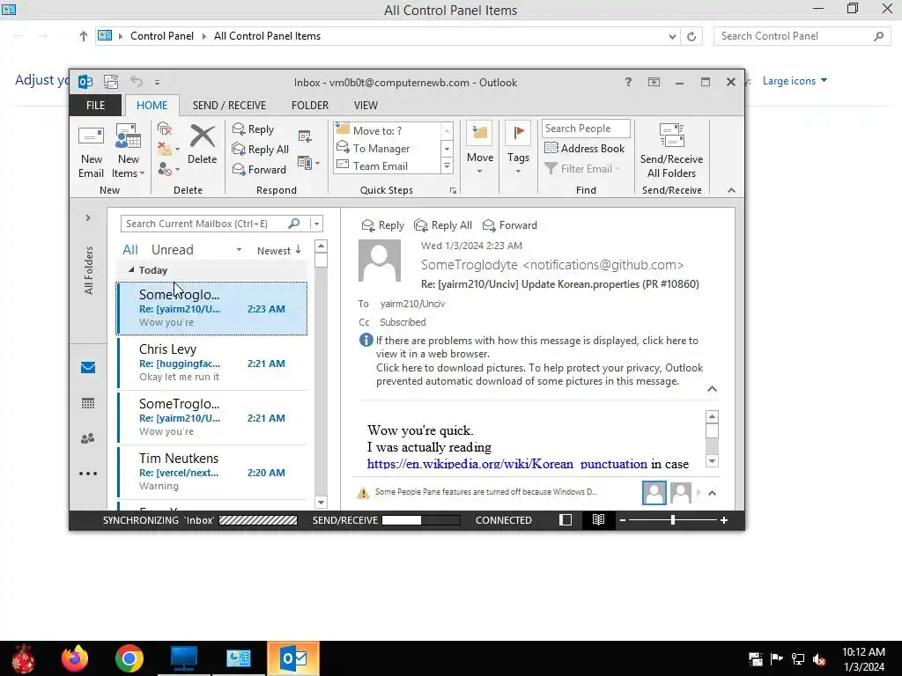Open more navigation options ellipsis

88,474
